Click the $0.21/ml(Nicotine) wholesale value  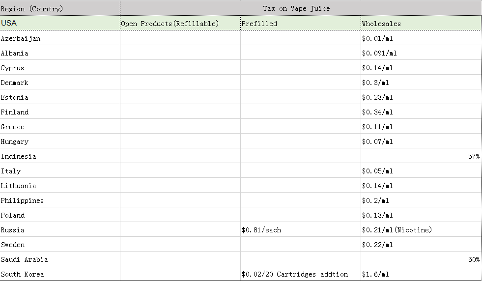(x=397, y=230)
